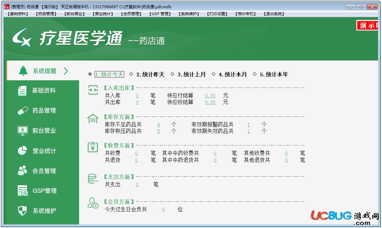
Task: Click the 其中中药退货共 count link
Action: point(215,160)
